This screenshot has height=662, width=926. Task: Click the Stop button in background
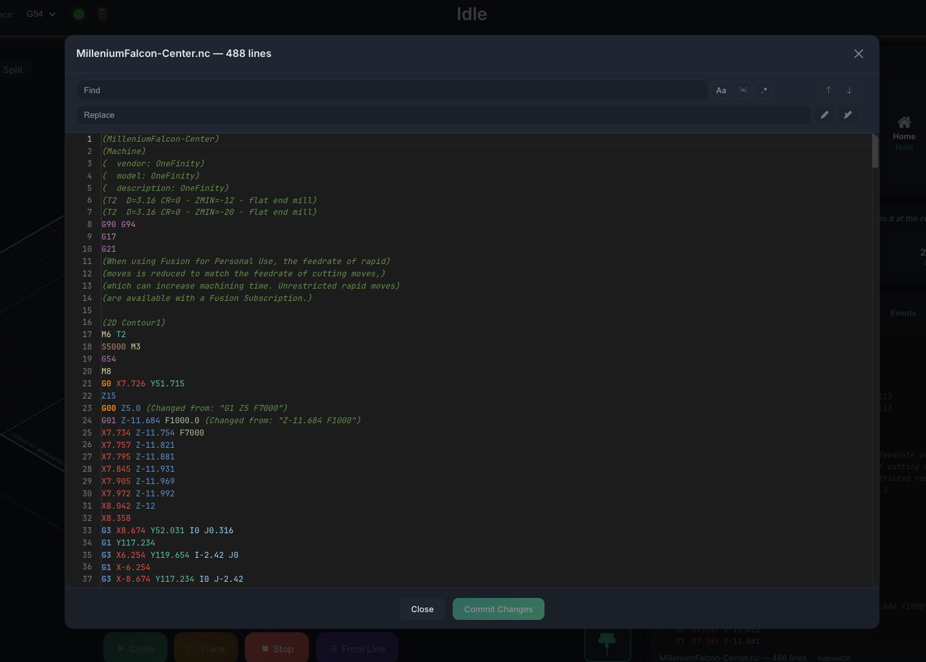pyautogui.click(x=277, y=648)
